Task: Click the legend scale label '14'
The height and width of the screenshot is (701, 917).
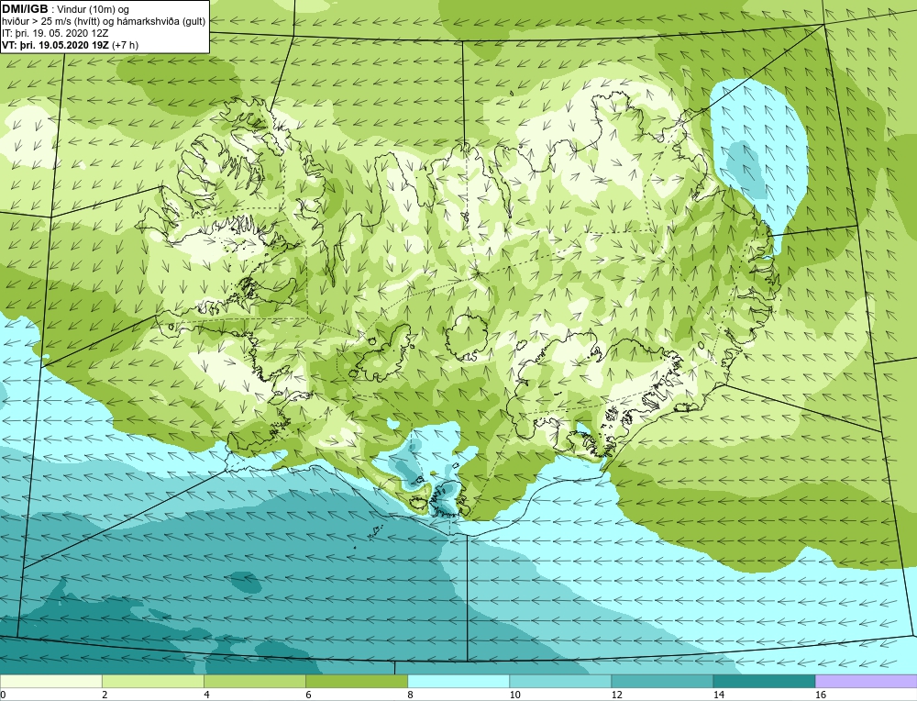Action: (718, 695)
